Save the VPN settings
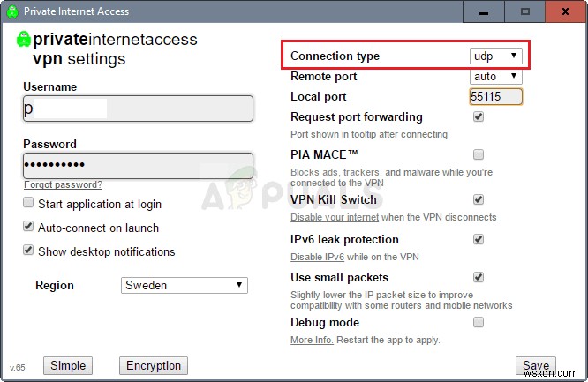 535,365
